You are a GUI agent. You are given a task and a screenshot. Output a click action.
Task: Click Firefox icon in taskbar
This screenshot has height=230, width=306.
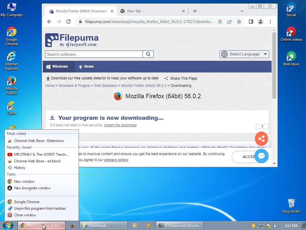73,226
